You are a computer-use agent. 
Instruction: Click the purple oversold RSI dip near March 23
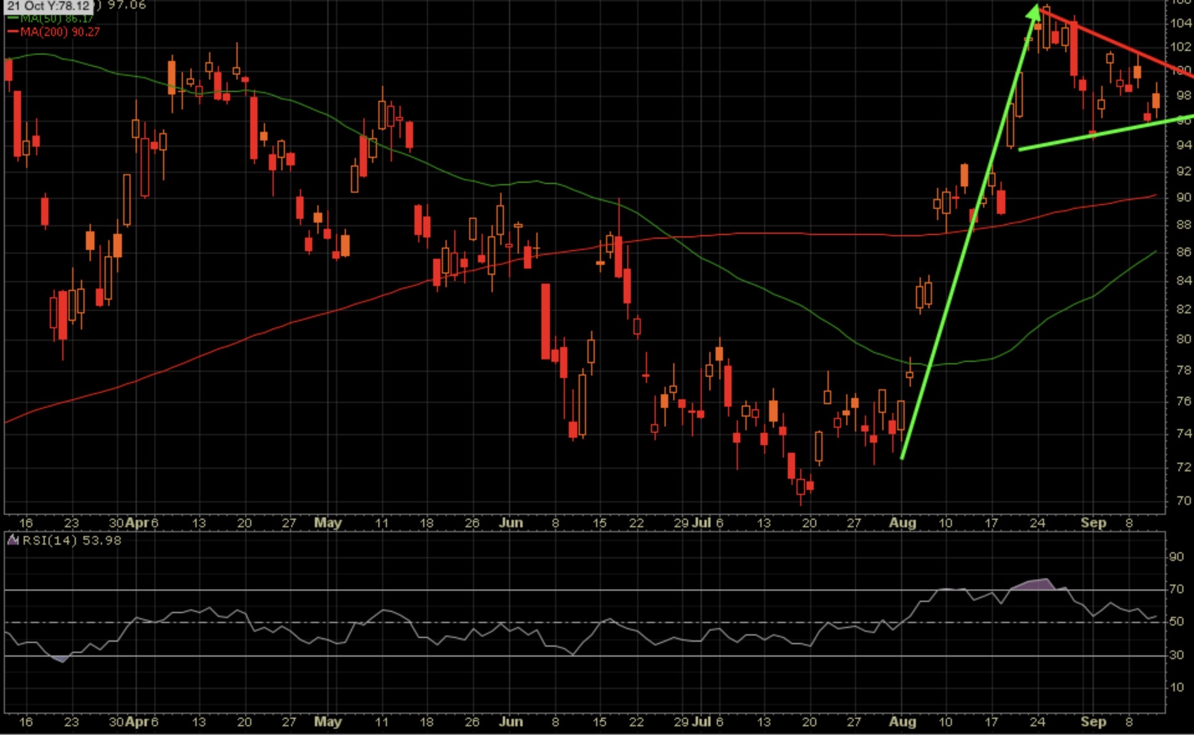pyautogui.click(x=60, y=659)
